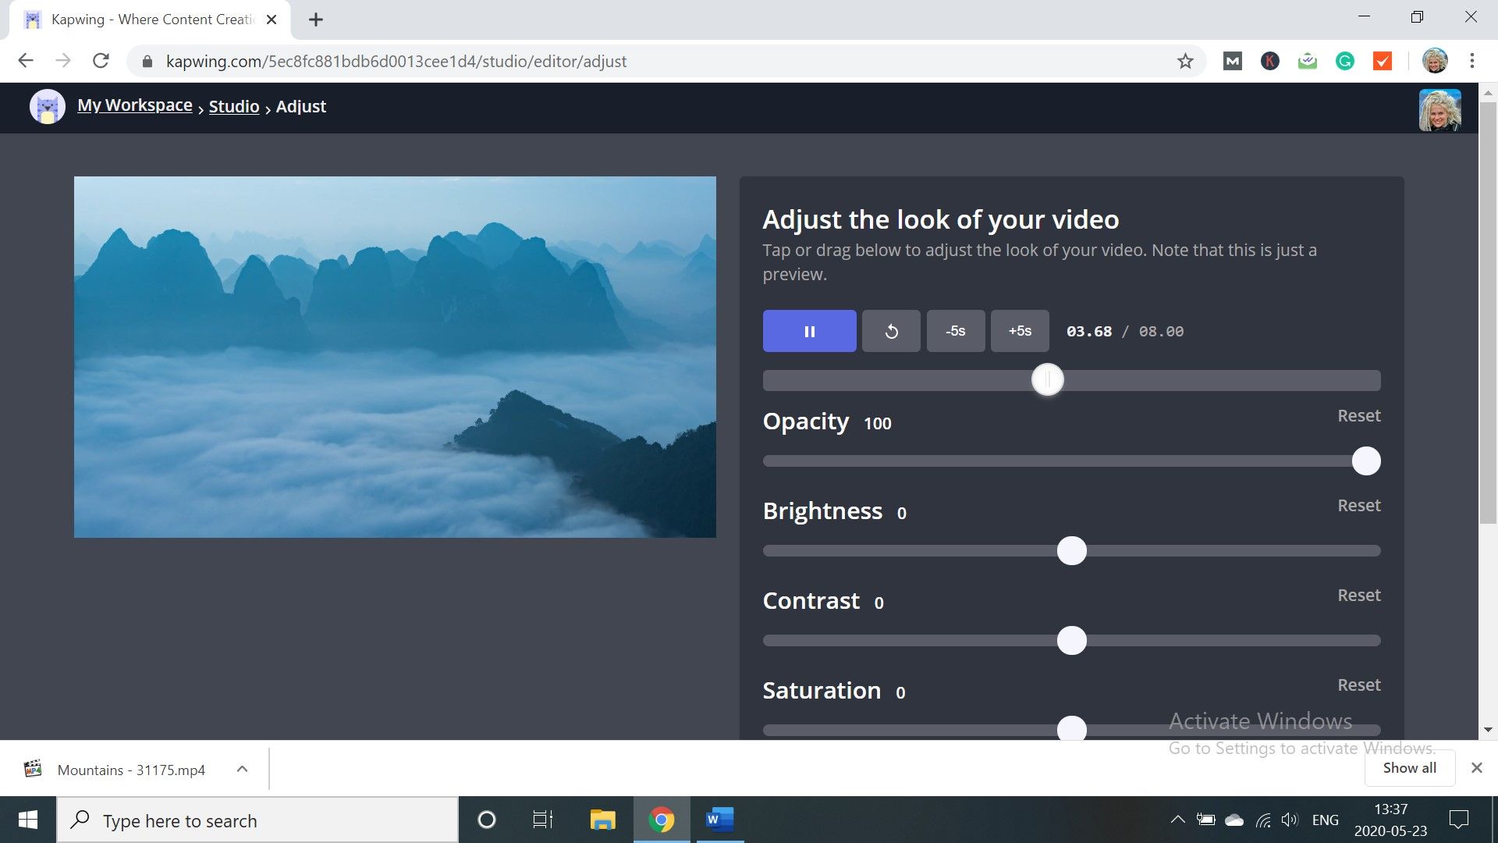Reload the page with the refresh icon
Image resolution: width=1498 pixels, height=843 pixels.
click(101, 61)
